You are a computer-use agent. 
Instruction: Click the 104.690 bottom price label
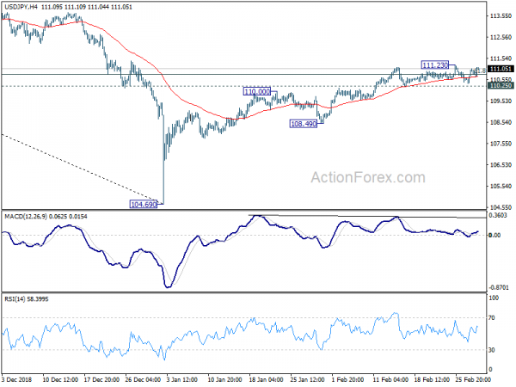pyautogui.click(x=143, y=205)
